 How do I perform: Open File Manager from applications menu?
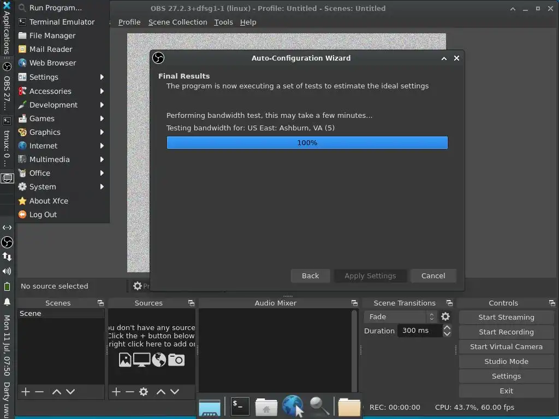62,35
